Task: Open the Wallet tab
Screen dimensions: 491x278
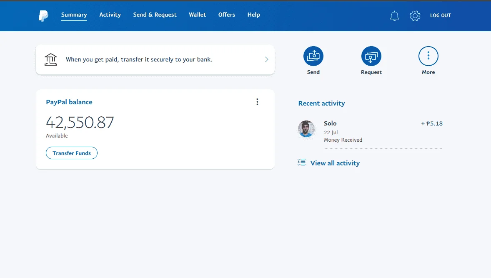Action: pos(197,15)
